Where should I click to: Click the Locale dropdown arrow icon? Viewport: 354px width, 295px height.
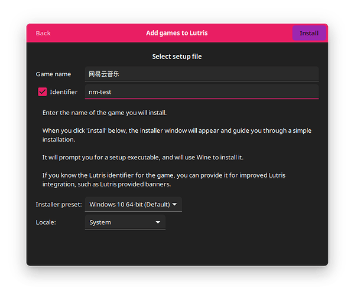click(x=158, y=222)
